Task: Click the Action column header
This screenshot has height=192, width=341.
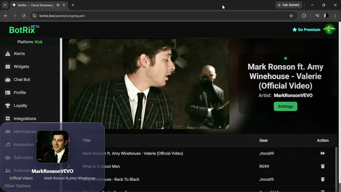Action: click(x=323, y=140)
